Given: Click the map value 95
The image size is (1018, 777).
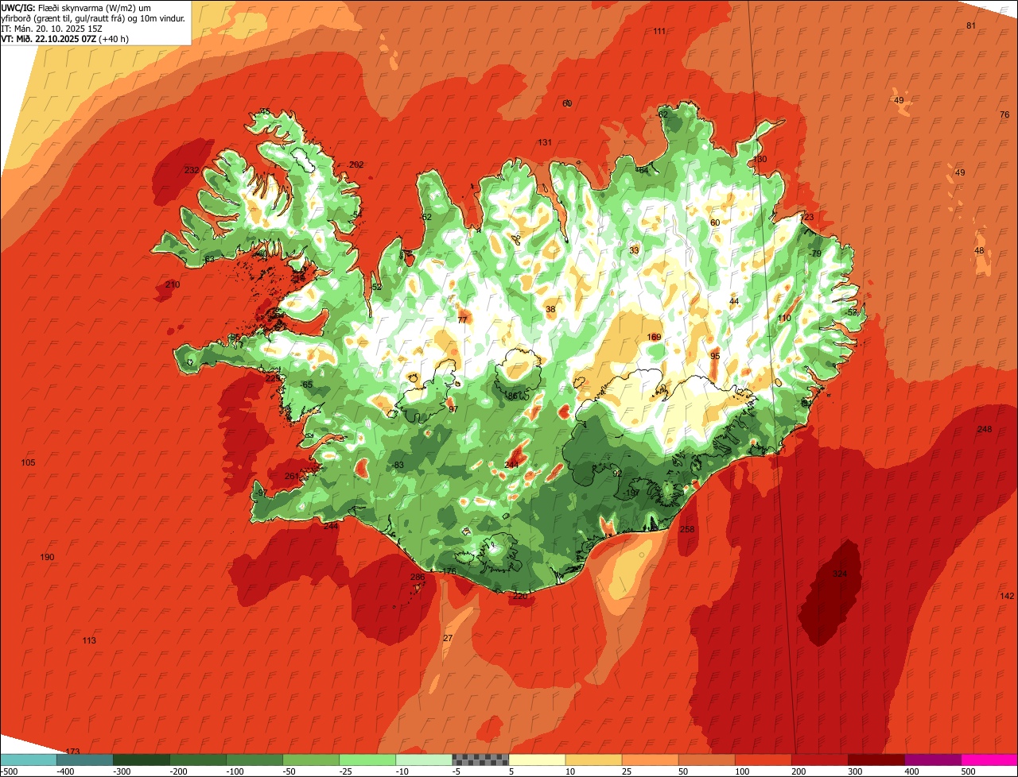Looking at the screenshot, I should click(715, 357).
